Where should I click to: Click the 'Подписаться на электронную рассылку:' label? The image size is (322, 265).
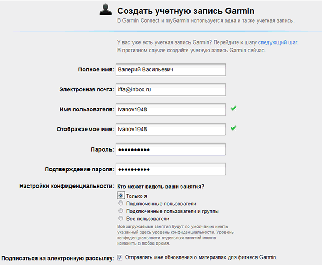pyautogui.click(x=57, y=259)
